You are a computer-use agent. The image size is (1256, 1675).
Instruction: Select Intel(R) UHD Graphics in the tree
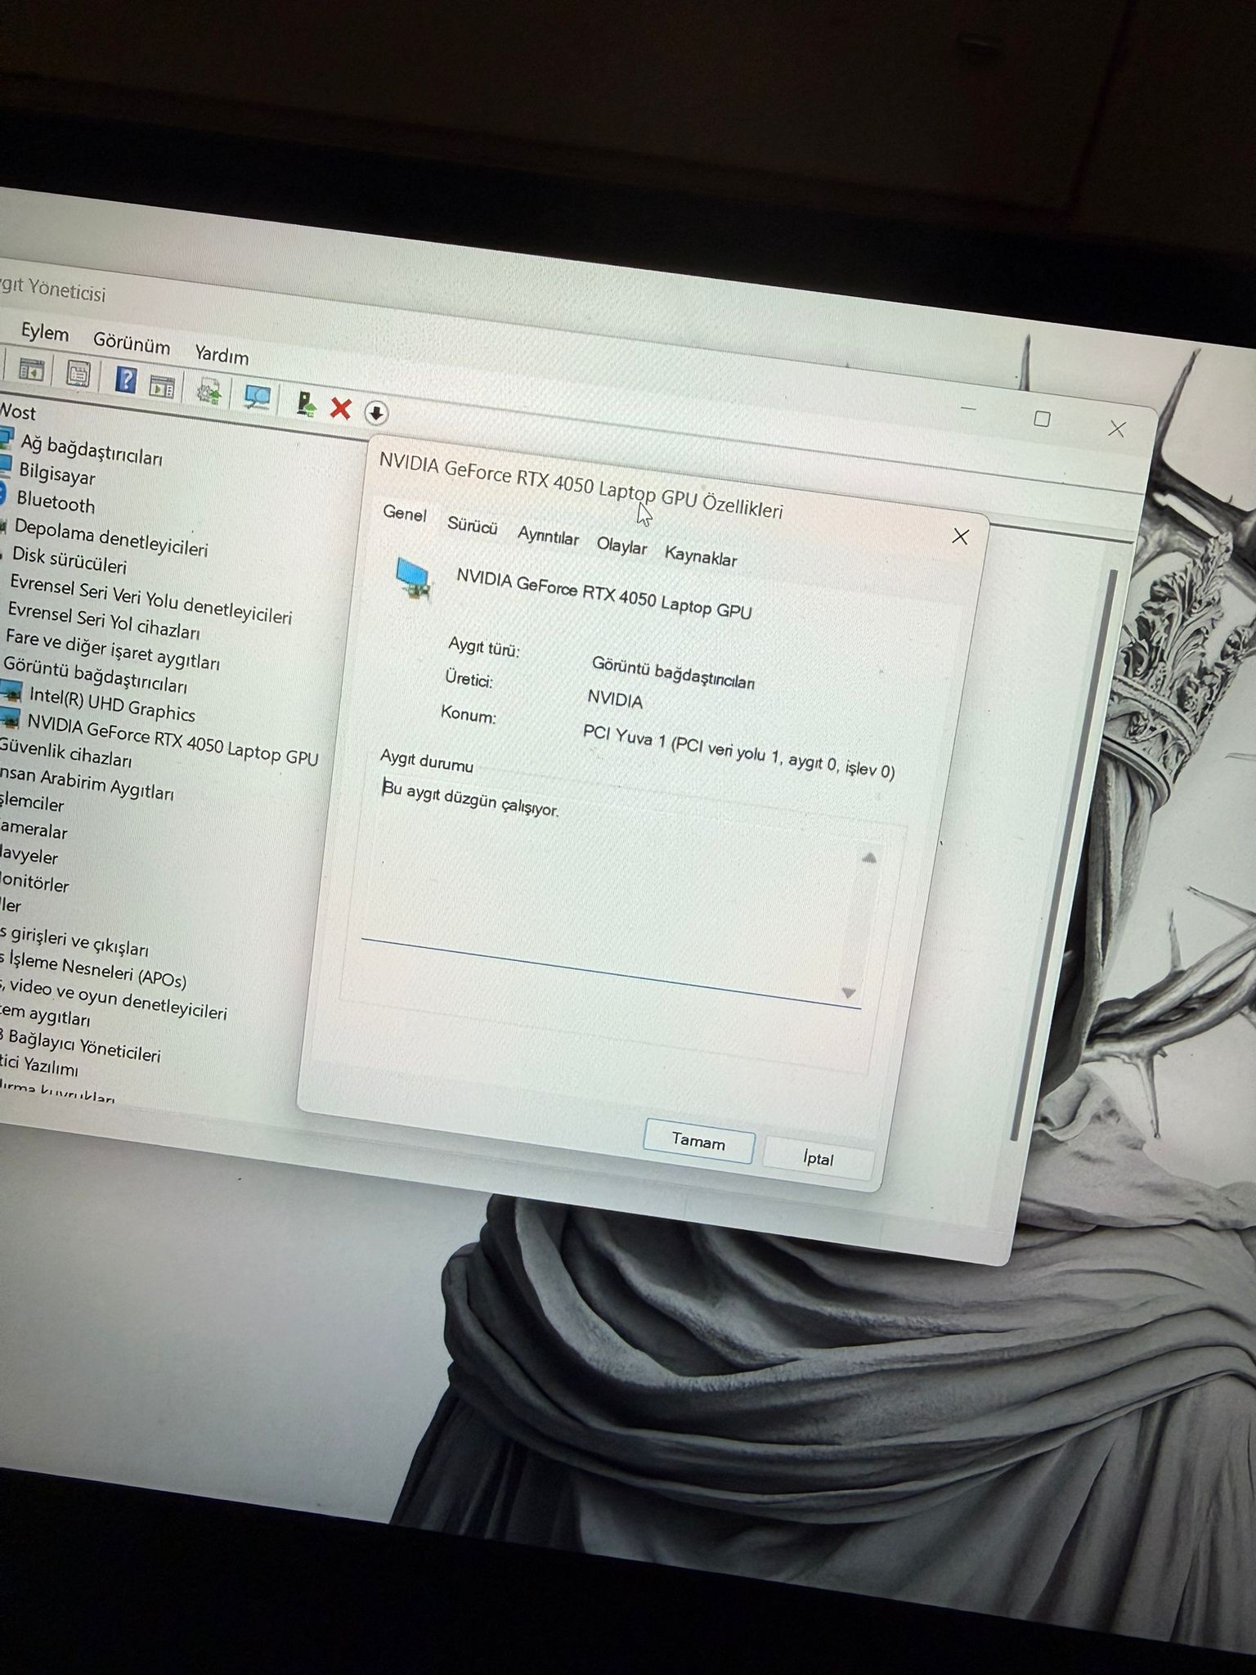tap(113, 704)
